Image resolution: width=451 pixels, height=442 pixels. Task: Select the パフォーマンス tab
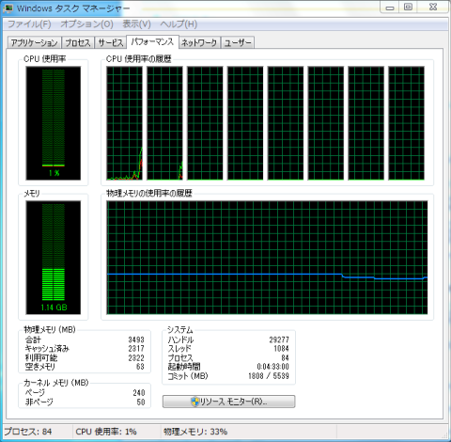[x=152, y=41]
